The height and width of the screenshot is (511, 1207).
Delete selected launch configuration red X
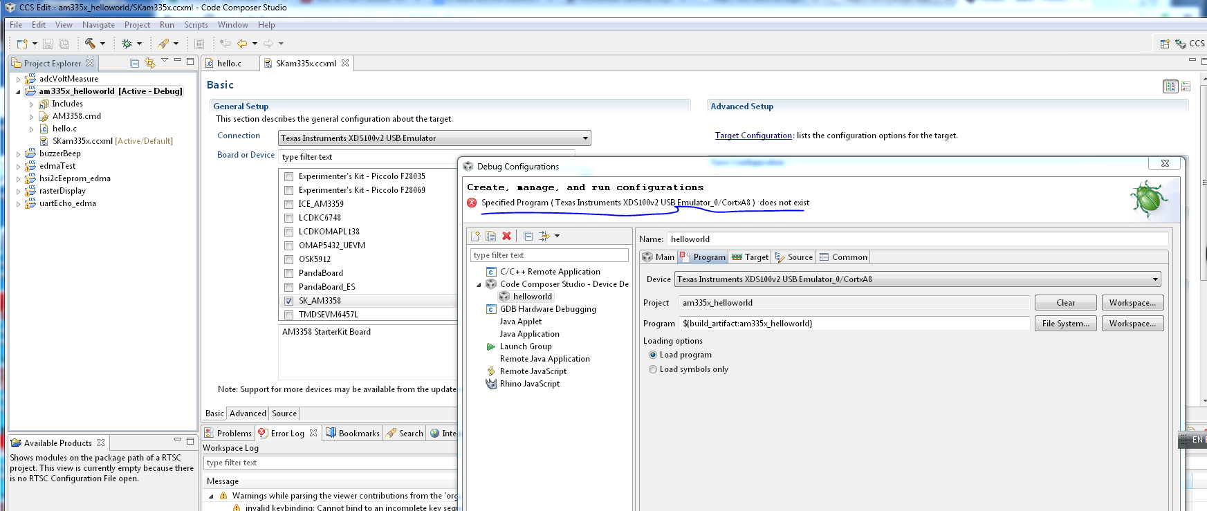506,236
